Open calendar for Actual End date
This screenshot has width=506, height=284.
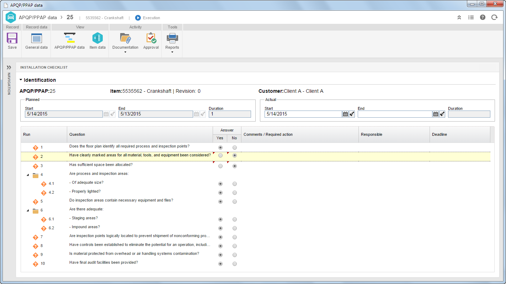(436, 114)
